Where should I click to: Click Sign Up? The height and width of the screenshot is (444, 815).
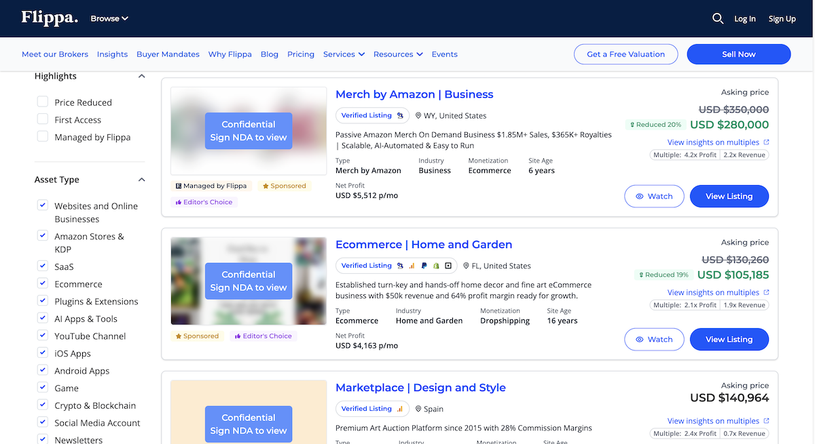[x=782, y=19]
